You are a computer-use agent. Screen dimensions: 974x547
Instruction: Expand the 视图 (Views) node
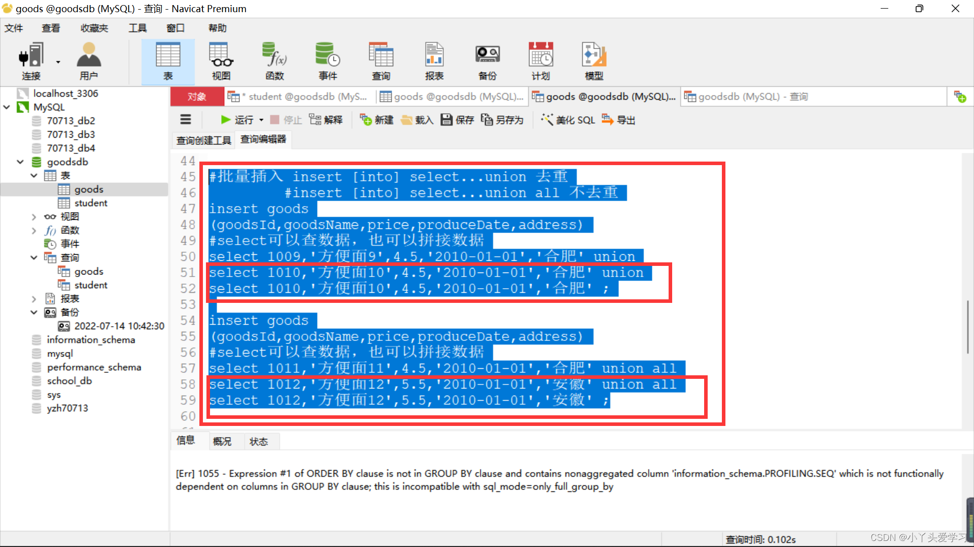[34, 216]
